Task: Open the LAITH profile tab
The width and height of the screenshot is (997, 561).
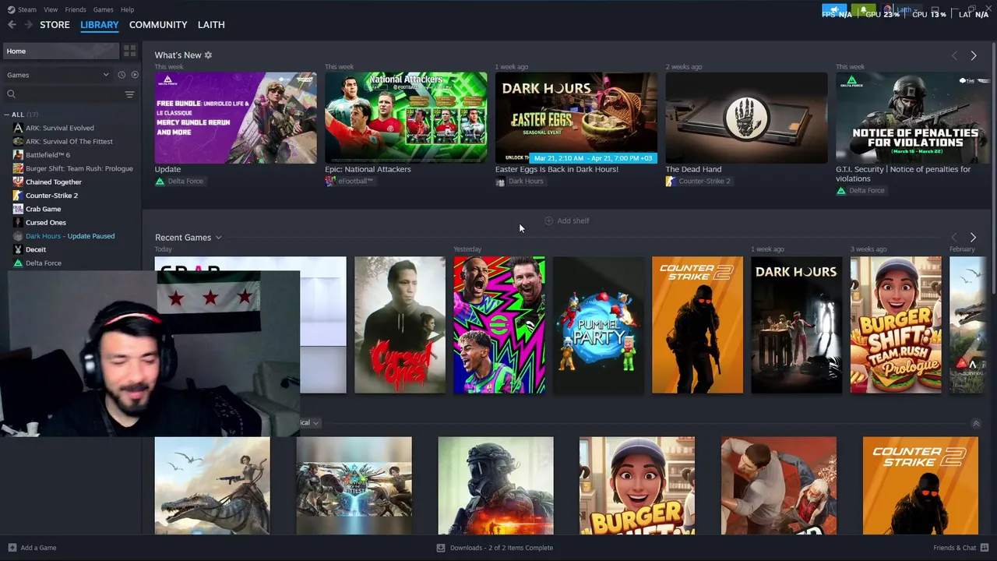Action: pyautogui.click(x=211, y=25)
